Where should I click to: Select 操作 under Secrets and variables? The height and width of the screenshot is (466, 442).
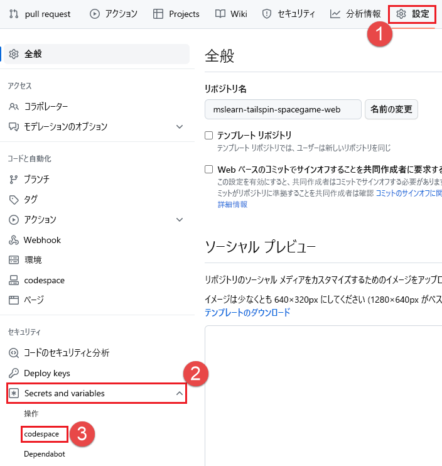[31, 413]
